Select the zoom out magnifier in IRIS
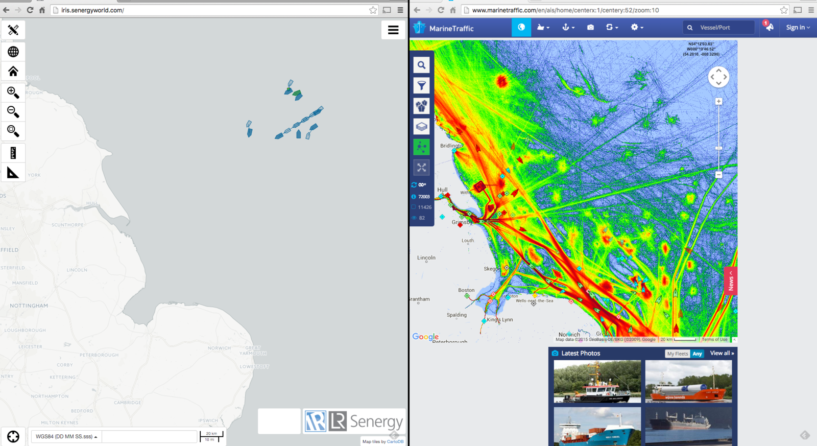 tap(13, 111)
